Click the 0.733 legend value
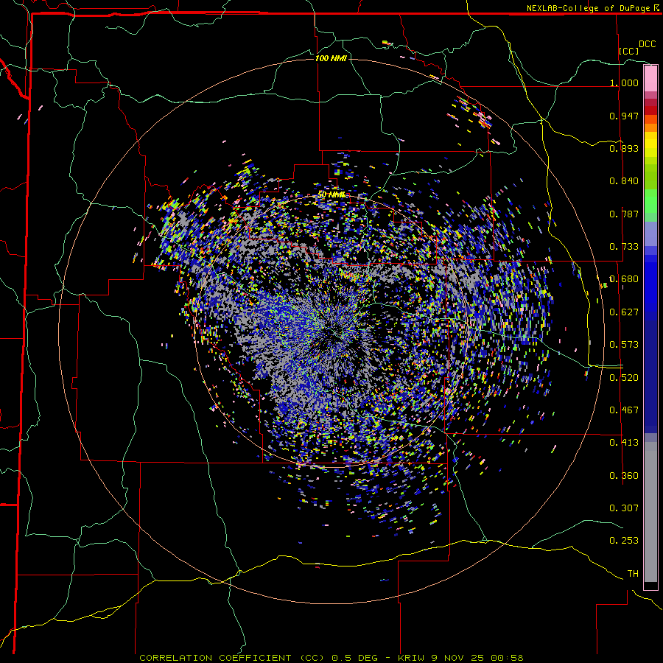The width and height of the screenshot is (663, 663). click(x=624, y=247)
